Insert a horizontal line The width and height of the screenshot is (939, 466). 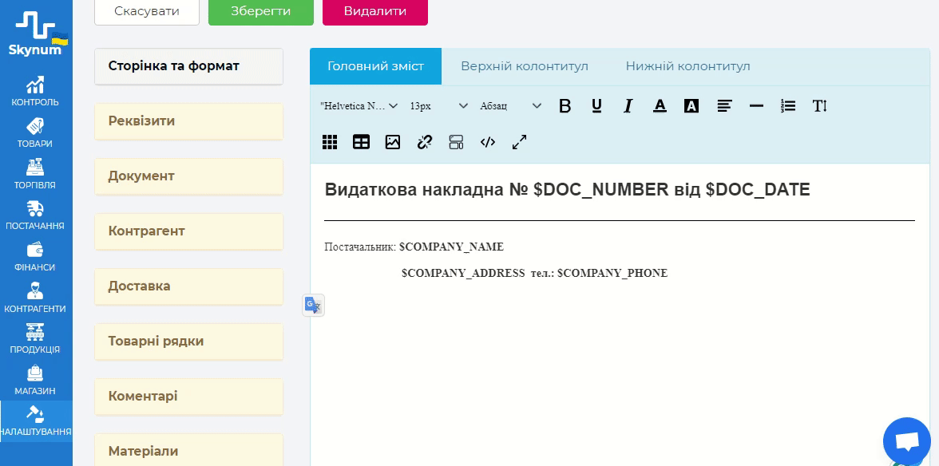pos(756,106)
